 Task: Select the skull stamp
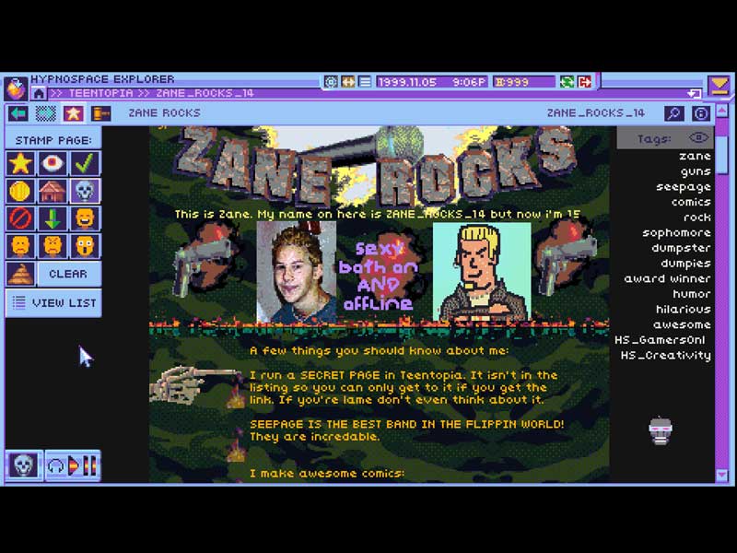[86, 192]
